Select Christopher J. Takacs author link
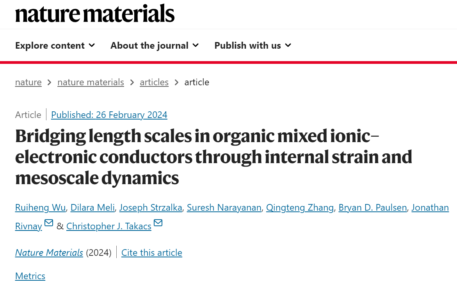This screenshot has width=457, height=285. (x=109, y=226)
